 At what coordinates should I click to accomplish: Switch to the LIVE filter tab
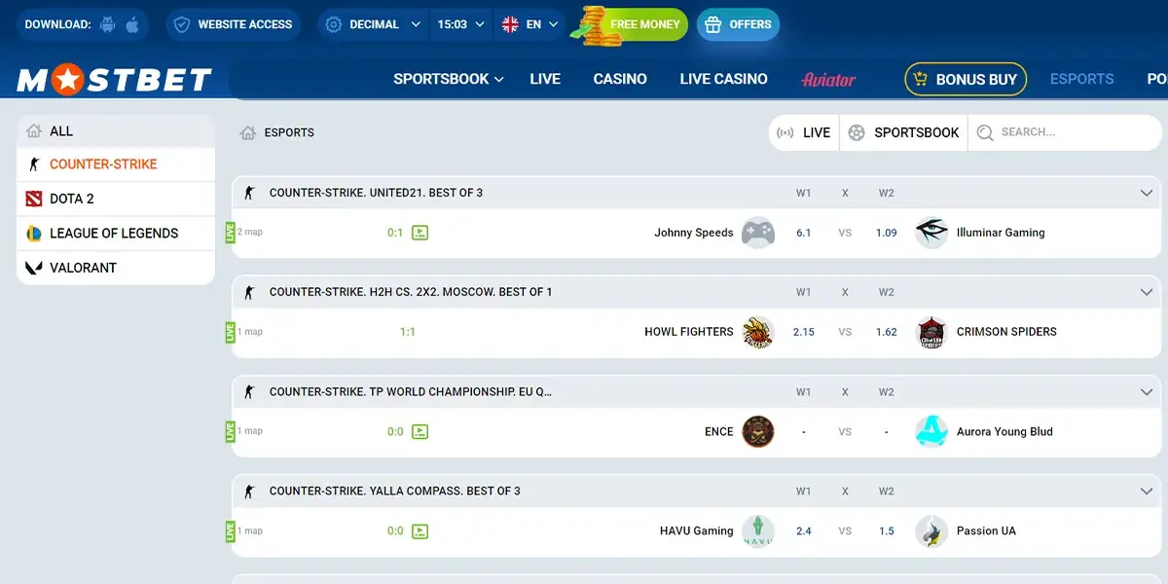point(804,132)
